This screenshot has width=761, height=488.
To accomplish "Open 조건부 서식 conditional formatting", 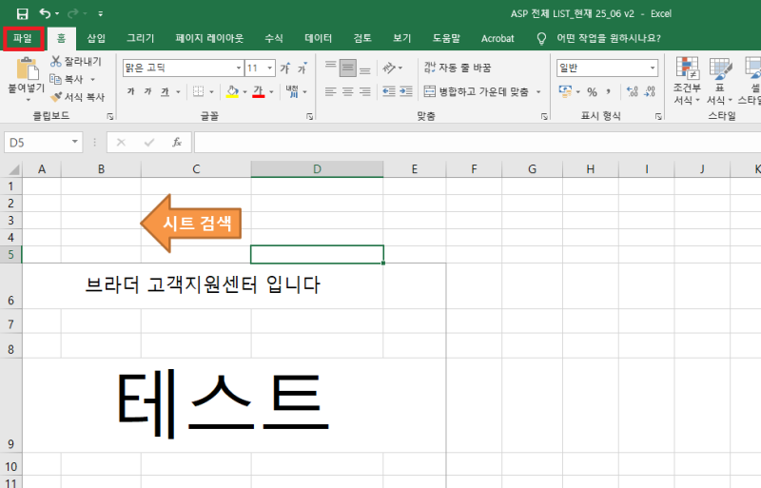I will [x=687, y=81].
